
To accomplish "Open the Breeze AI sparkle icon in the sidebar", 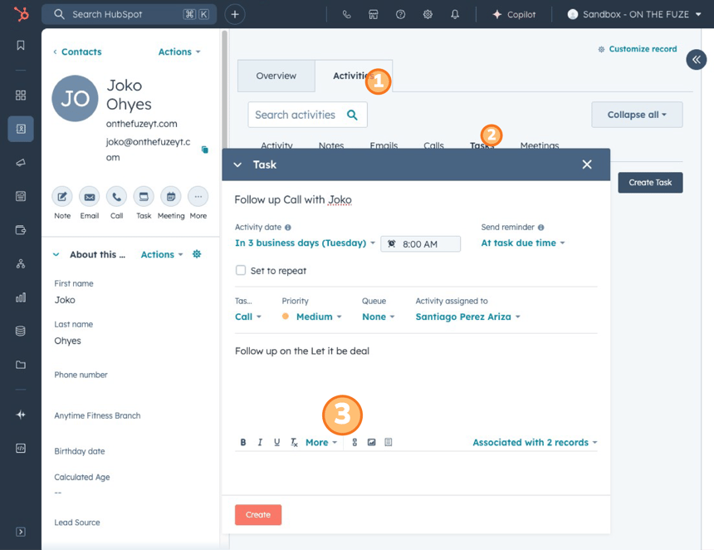I will pos(21,415).
